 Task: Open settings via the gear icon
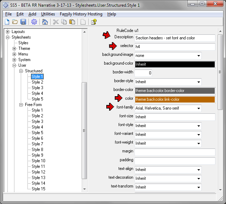tap(34, 22)
